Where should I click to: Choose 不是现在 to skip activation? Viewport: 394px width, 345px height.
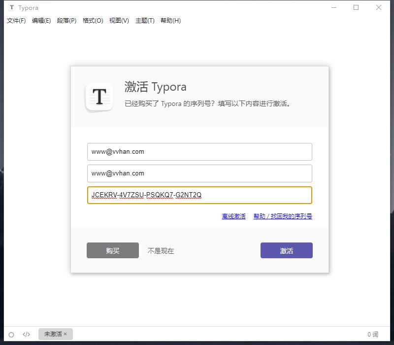pos(161,251)
